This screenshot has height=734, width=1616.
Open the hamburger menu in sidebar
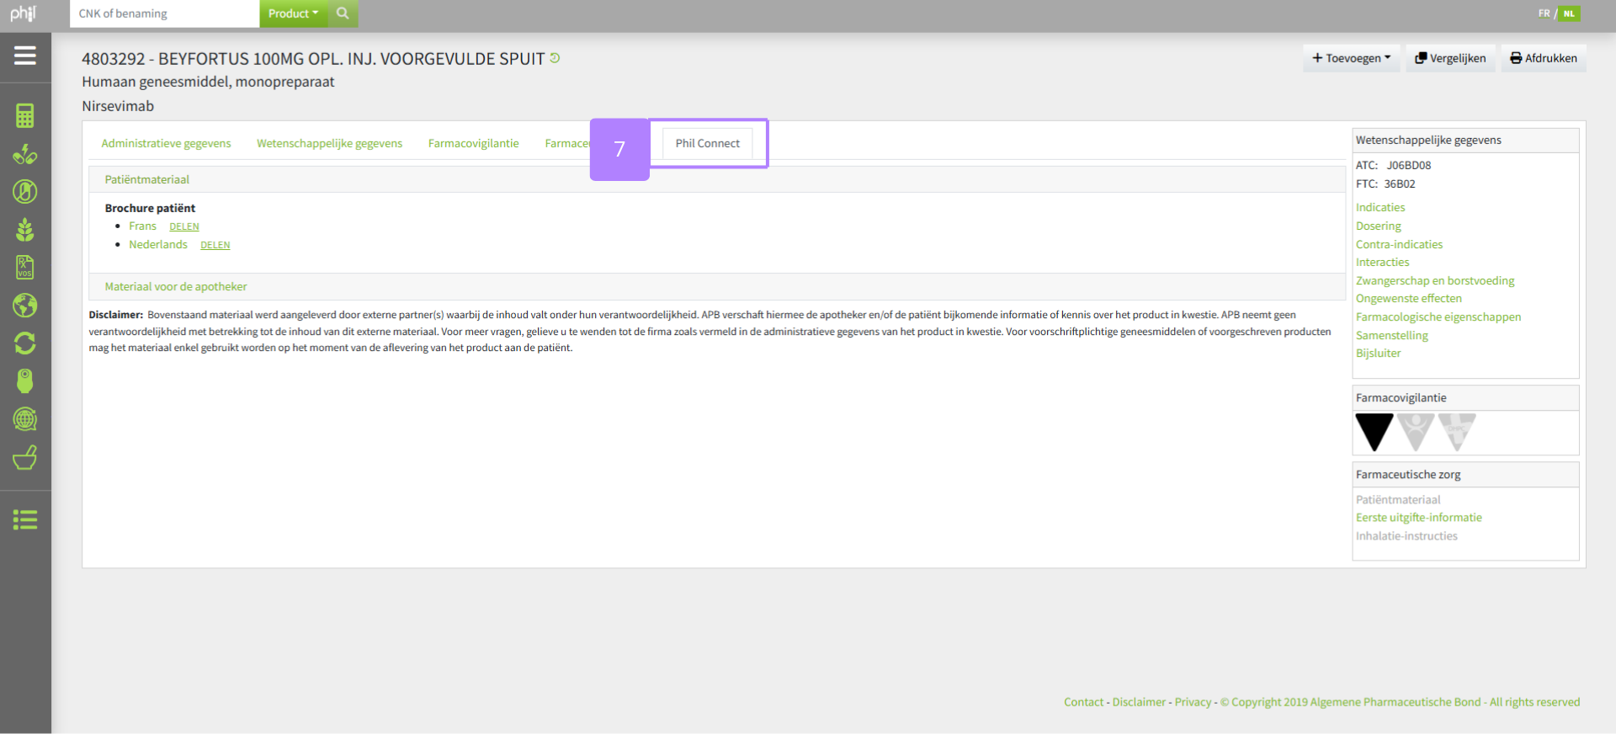[25, 56]
